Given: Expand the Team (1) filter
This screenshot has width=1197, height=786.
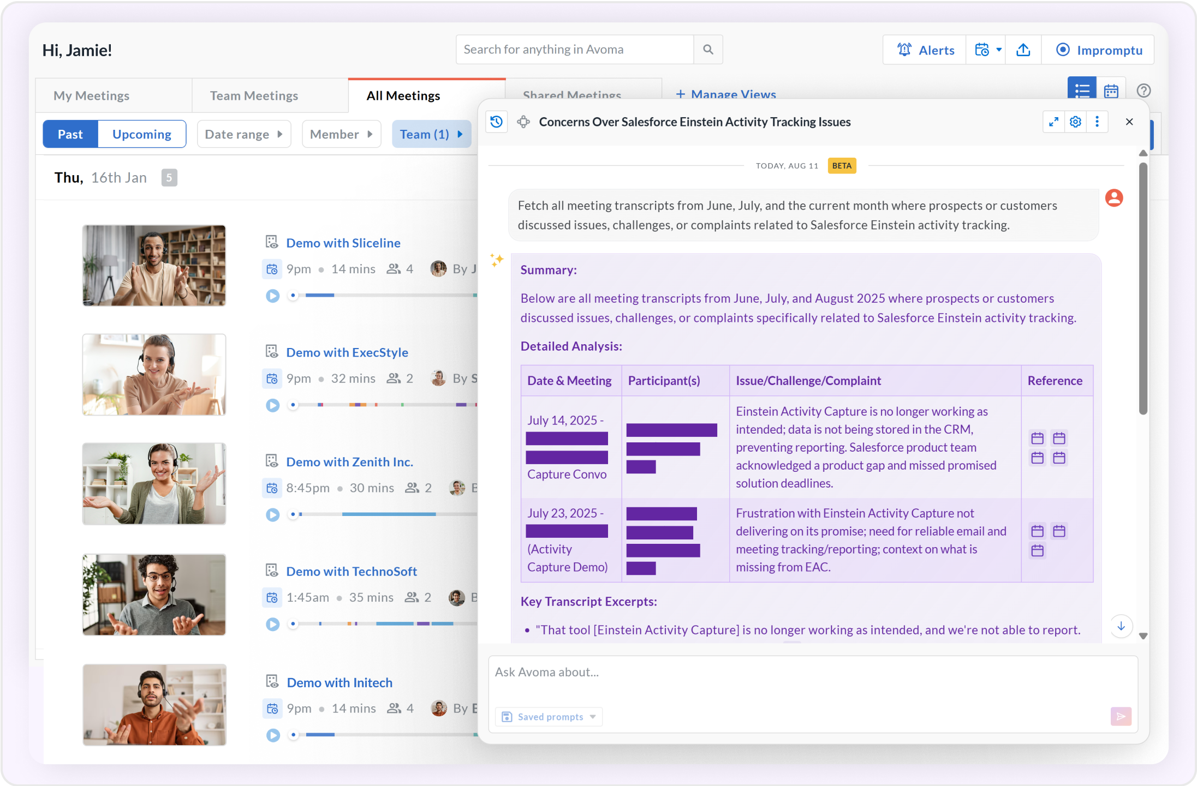Looking at the screenshot, I should [431, 134].
